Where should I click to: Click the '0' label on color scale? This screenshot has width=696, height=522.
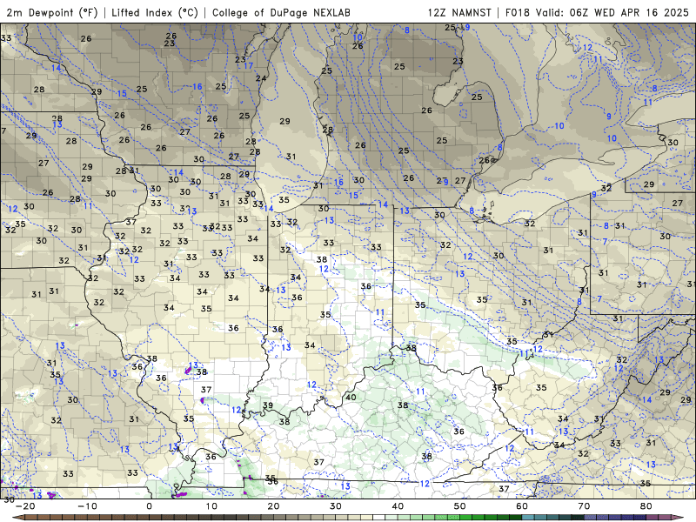[149, 506]
